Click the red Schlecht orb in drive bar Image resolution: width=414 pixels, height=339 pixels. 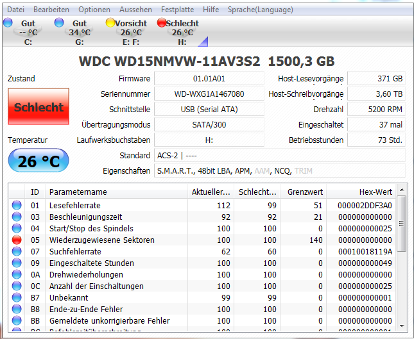161,22
